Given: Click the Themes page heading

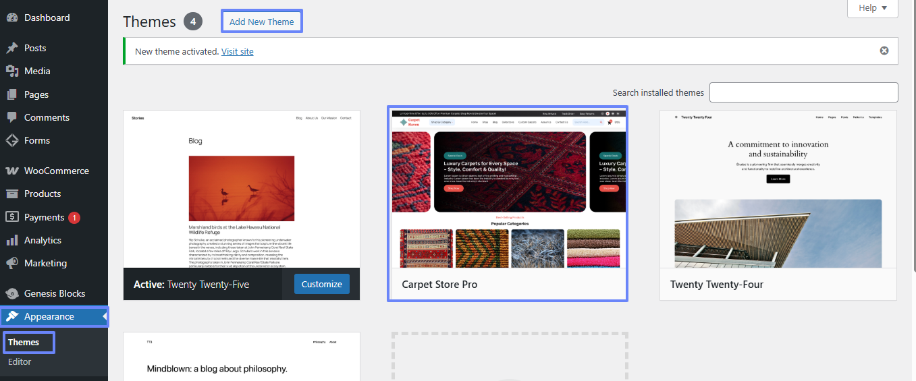Looking at the screenshot, I should (149, 22).
